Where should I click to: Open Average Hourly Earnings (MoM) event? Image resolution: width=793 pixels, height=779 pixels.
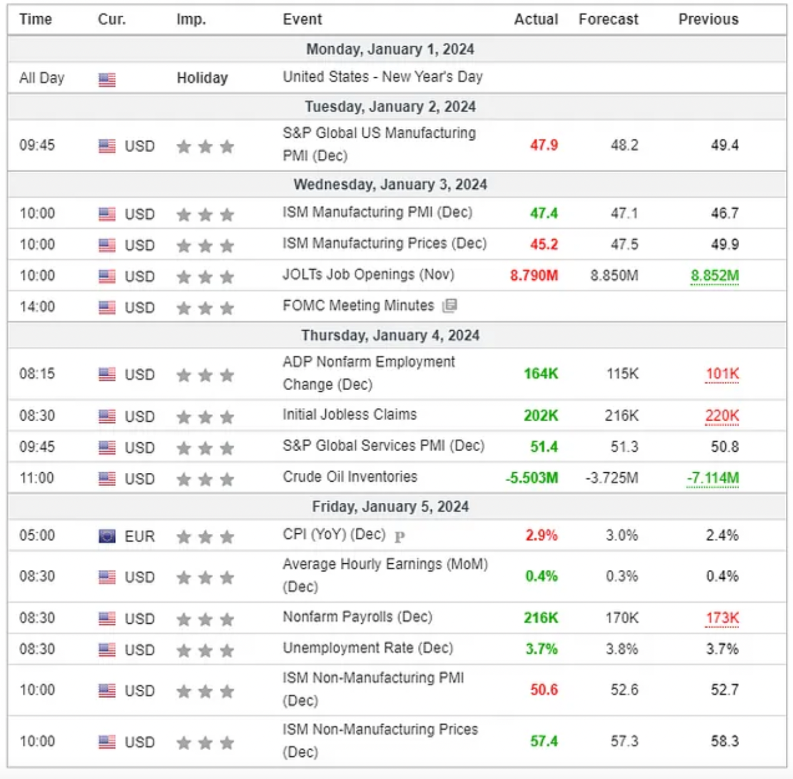pos(385,575)
